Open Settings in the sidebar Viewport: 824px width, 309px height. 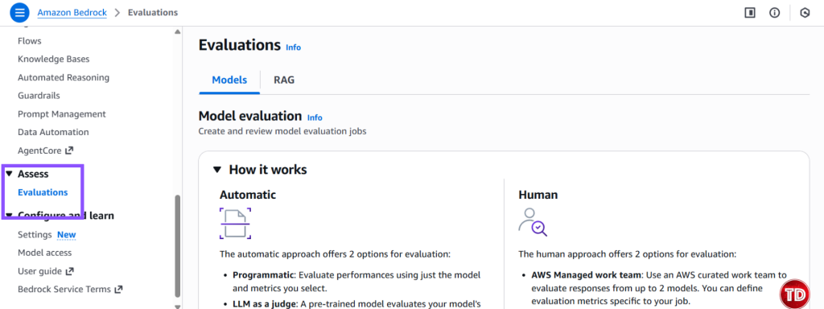coord(35,235)
